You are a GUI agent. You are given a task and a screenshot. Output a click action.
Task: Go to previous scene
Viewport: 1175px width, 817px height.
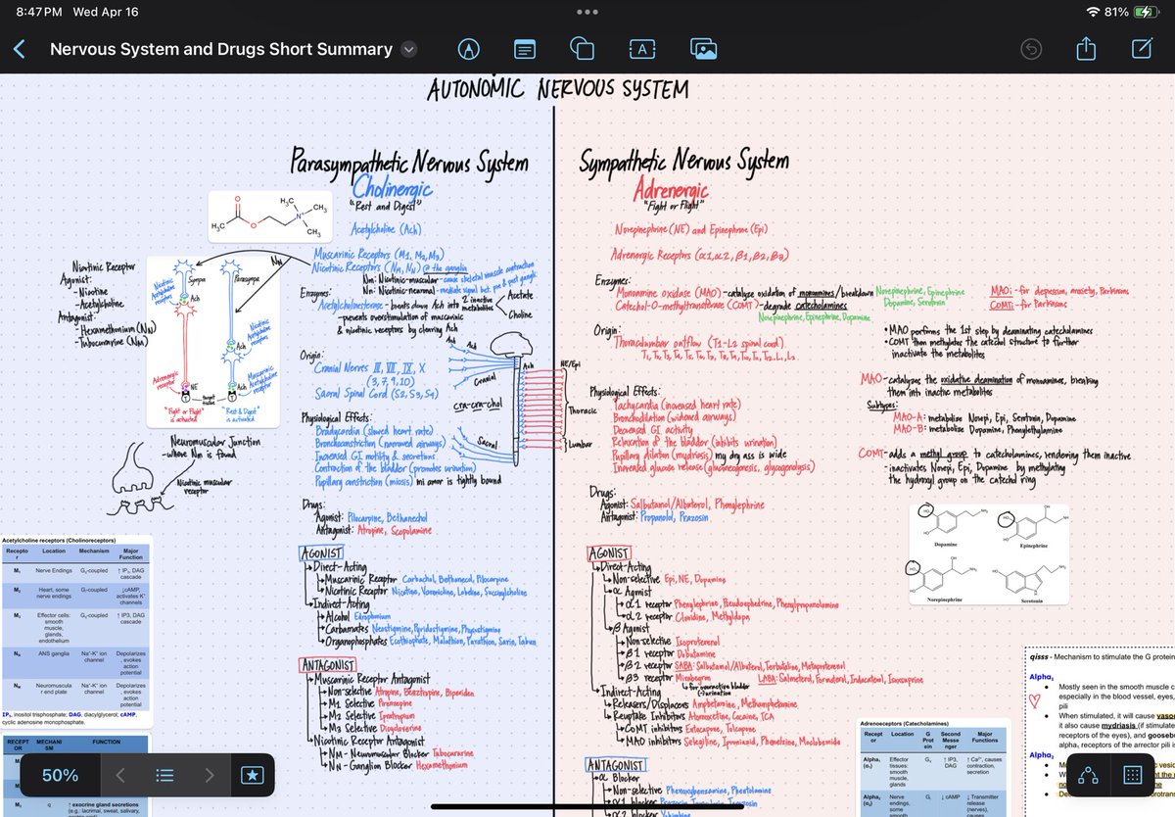point(119,775)
